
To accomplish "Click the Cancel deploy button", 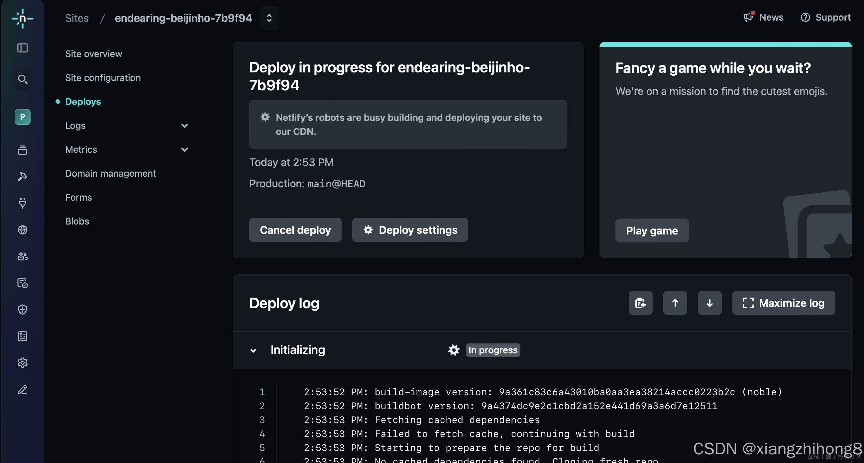I will click(295, 230).
